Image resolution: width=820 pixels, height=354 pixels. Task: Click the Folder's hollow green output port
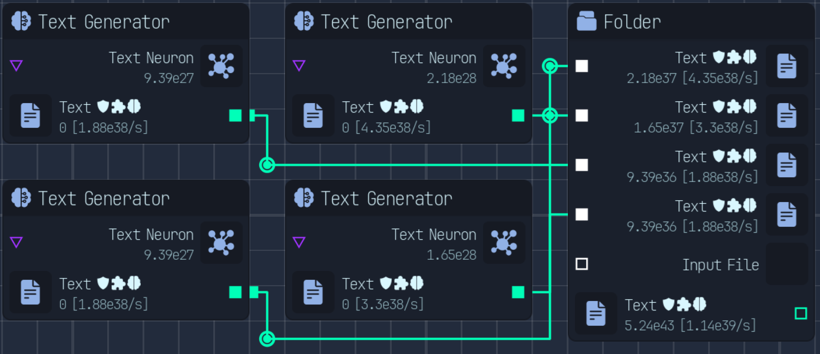801,313
